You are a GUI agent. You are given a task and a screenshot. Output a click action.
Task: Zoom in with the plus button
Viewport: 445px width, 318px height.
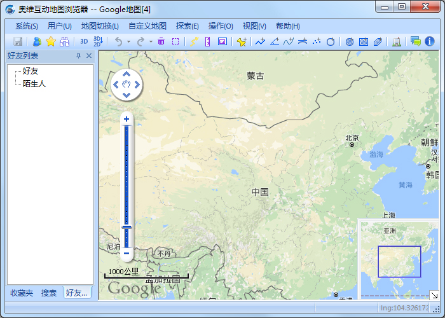pyautogui.click(x=127, y=119)
